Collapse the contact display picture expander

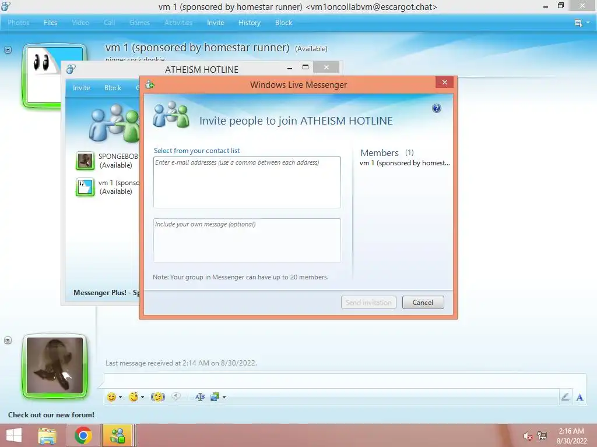click(8, 50)
